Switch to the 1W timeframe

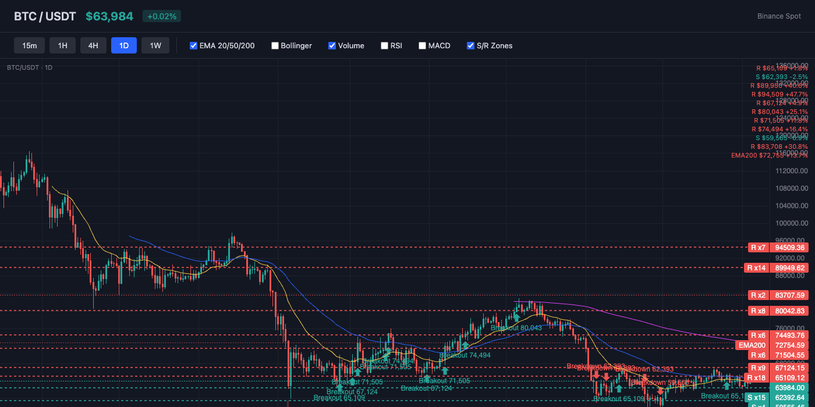(x=155, y=45)
